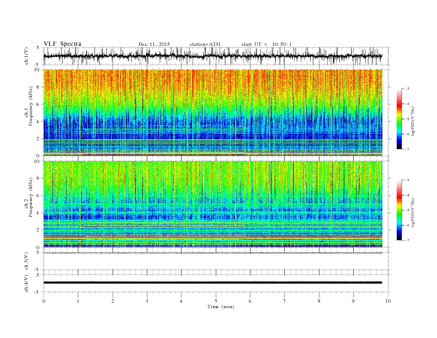
Task: Click the "Time (min)" x-axis title
Action: (x=221, y=307)
